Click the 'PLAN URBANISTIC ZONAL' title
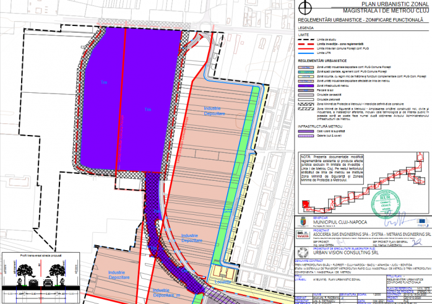 click(x=395, y=4)
